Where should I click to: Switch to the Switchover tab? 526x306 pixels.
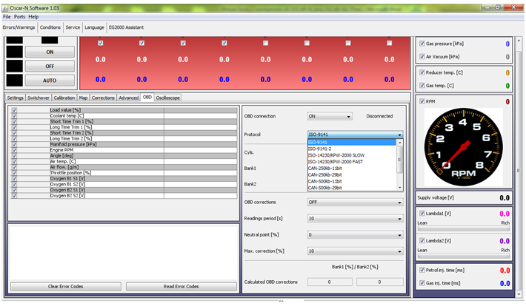tap(39, 98)
